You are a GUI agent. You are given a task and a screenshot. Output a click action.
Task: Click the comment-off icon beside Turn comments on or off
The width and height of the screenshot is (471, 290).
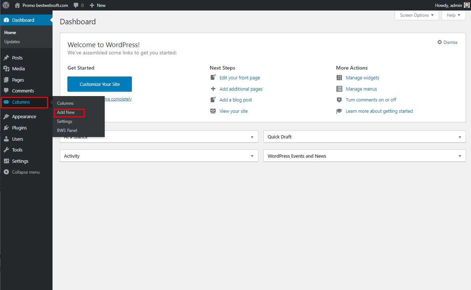tap(339, 100)
